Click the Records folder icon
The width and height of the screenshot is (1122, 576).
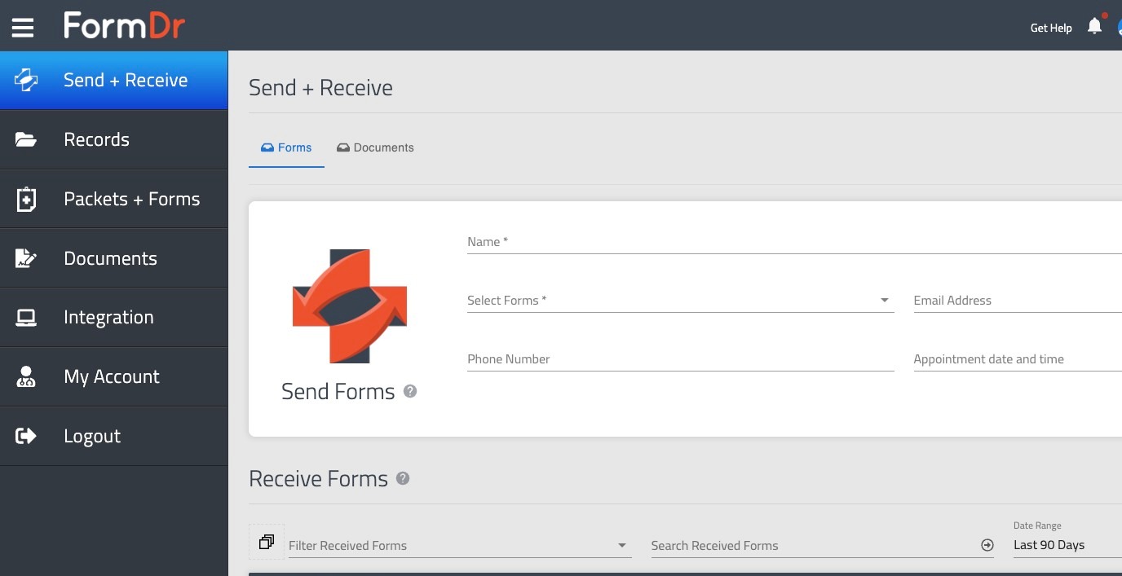pos(26,139)
